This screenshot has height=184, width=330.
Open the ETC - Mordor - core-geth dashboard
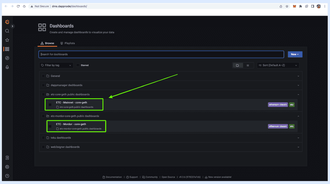pyautogui.click(x=71, y=124)
